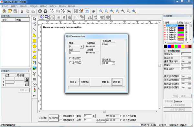Open the 运动角度 10.00 dropdown

tap(113, 63)
